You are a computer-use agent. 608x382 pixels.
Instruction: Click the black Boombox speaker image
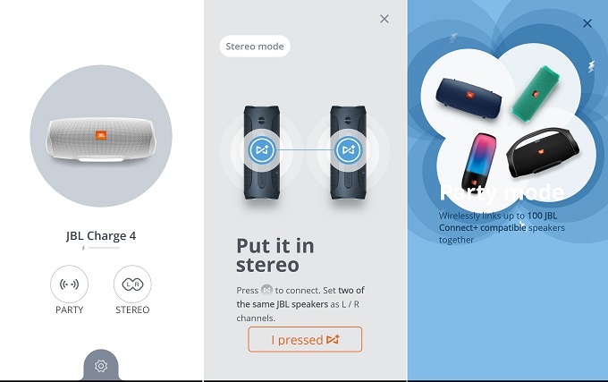[x=544, y=152]
